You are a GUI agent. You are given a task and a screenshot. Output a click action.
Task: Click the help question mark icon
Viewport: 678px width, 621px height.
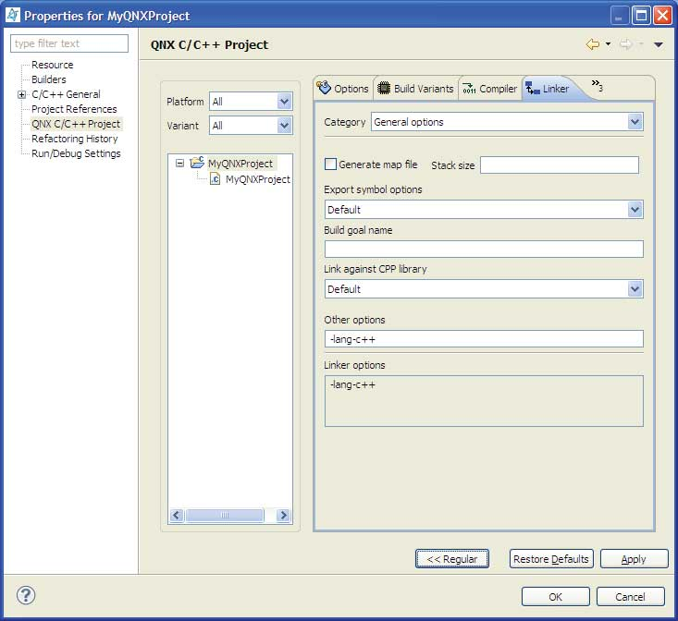(24, 595)
